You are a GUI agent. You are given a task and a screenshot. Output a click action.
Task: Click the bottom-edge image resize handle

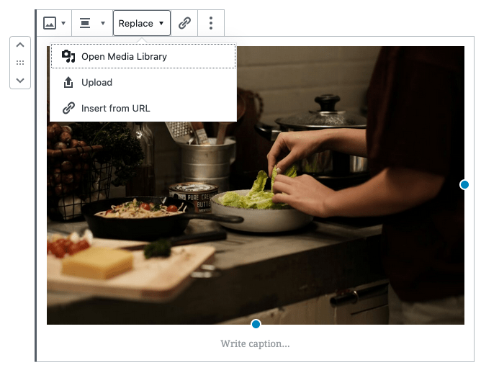pyautogui.click(x=256, y=324)
